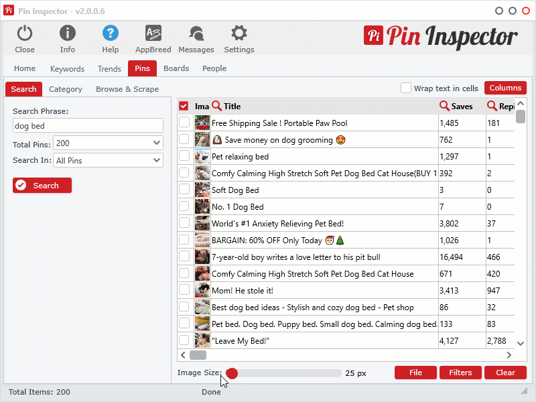The height and width of the screenshot is (402, 536).
Task: Click the "Total Items: 200" status text
Action: point(40,392)
